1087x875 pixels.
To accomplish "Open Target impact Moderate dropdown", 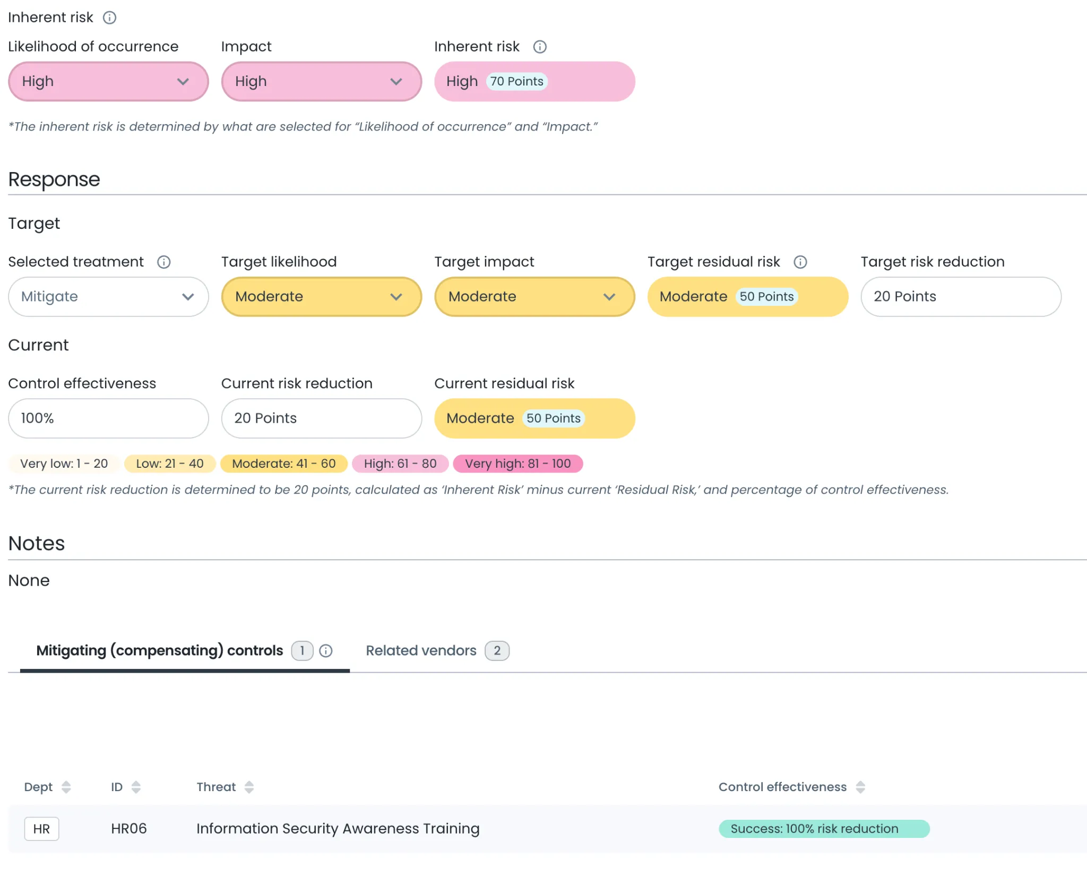I will [x=534, y=296].
